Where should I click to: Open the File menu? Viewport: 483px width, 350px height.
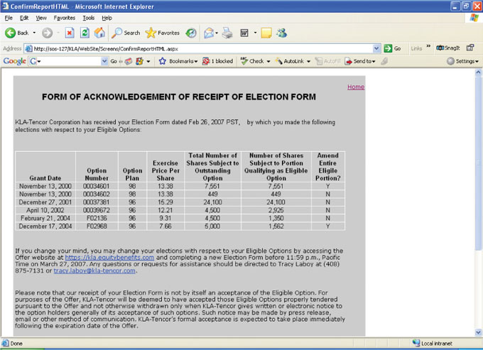(9, 17)
